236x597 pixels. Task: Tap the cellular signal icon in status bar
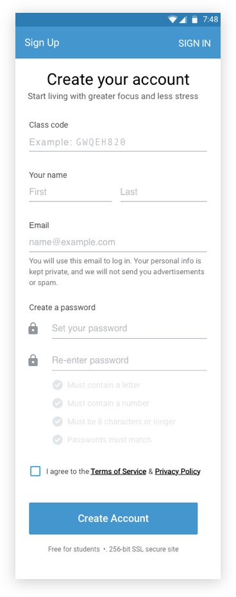click(183, 19)
